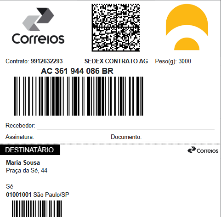
Task: Click the neighborhood line Sé
Action: click(x=10, y=186)
